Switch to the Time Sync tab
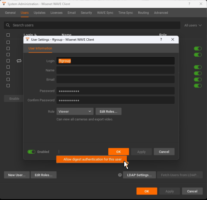The width and height of the screenshot is (207, 200). [x=126, y=13]
